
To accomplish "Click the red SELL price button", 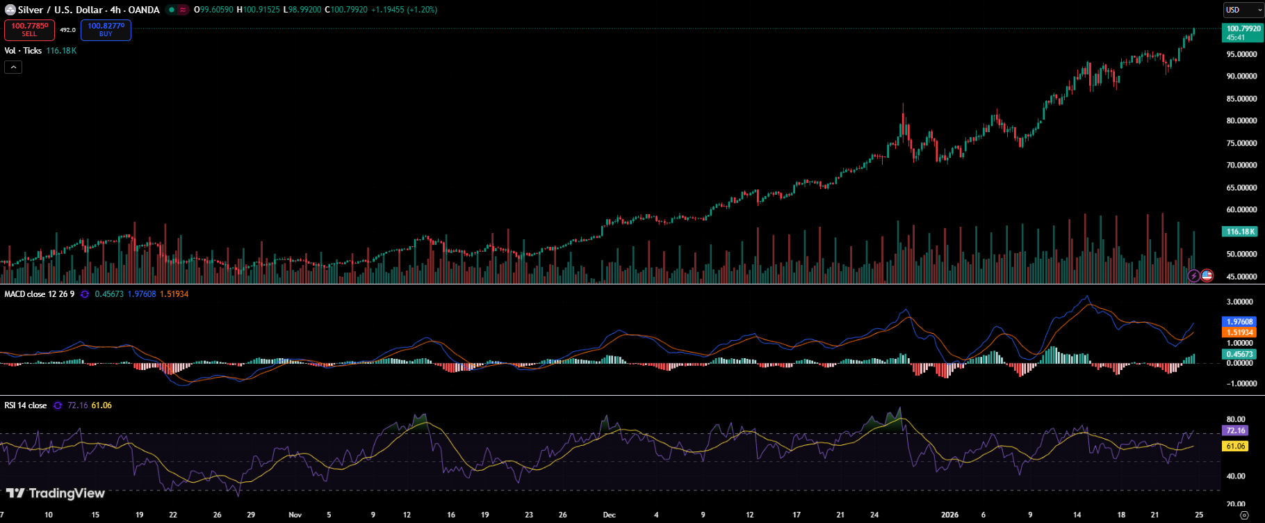I will [29, 30].
